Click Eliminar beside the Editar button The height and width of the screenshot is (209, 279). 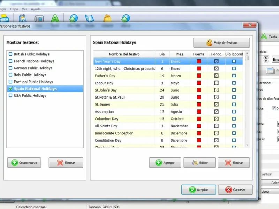click(234, 162)
